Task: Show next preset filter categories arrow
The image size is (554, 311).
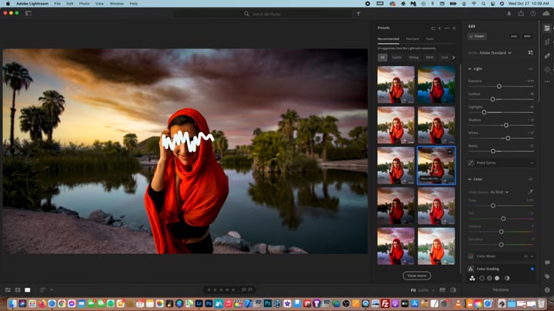Action: [x=453, y=58]
